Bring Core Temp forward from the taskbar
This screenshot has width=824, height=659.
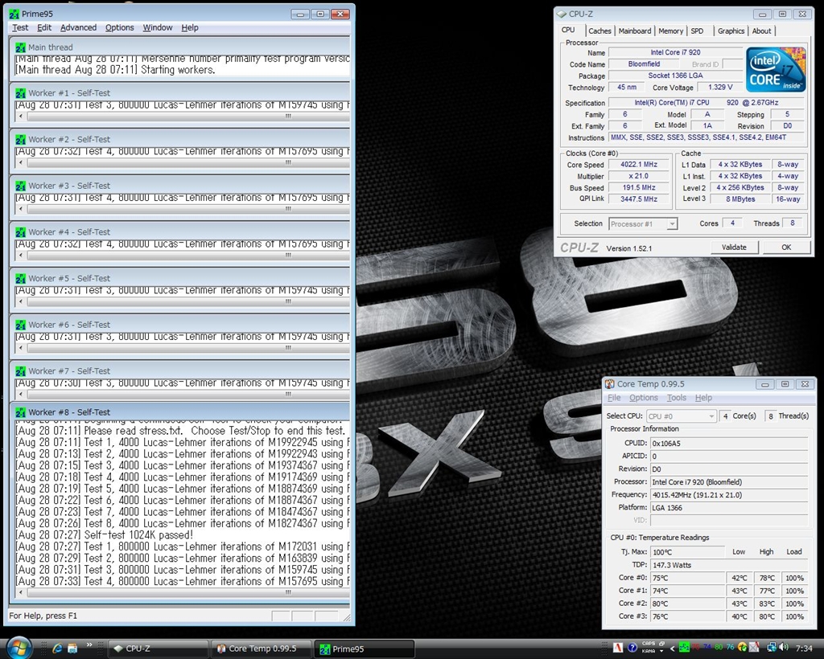(261, 648)
